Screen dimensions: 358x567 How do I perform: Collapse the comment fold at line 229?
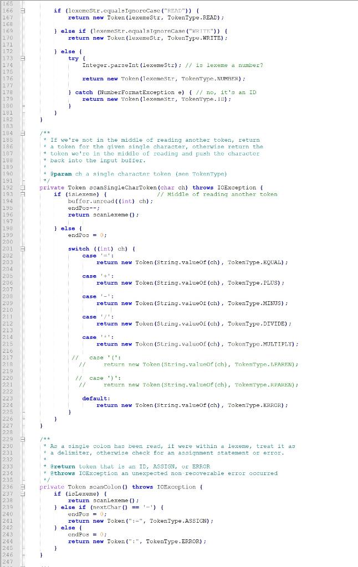tap(22, 439)
